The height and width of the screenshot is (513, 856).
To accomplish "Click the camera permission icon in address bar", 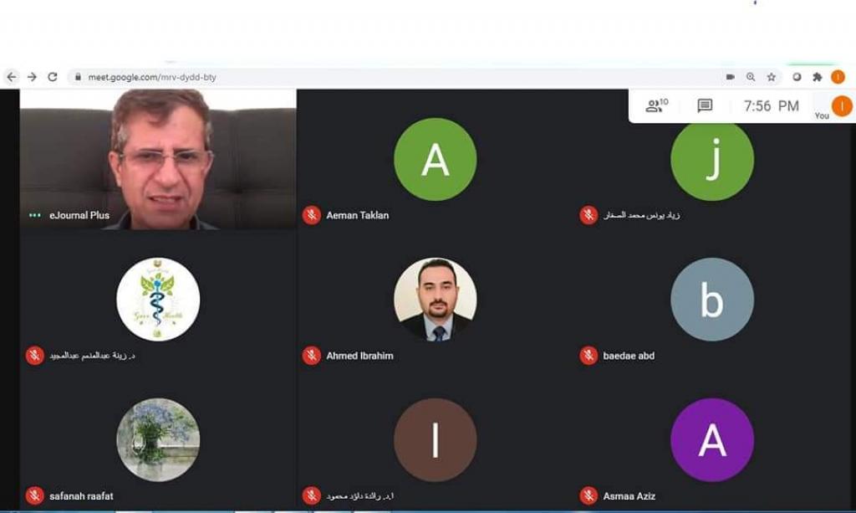I will 730,77.
